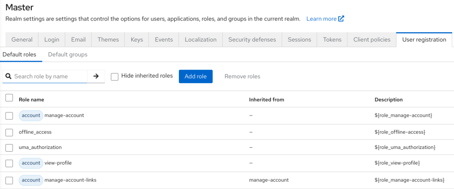Switch to the Default groups tab

pyautogui.click(x=68, y=55)
